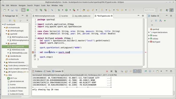Close the BLSTyped.scala editor tab
Viewport: 176px width, 99px height.
[112, 16]
